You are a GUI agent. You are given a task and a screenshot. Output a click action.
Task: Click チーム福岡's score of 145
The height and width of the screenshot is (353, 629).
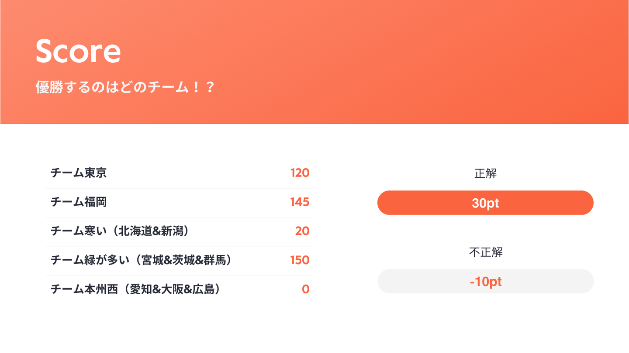pyautogui.click(x=300, y=202)
